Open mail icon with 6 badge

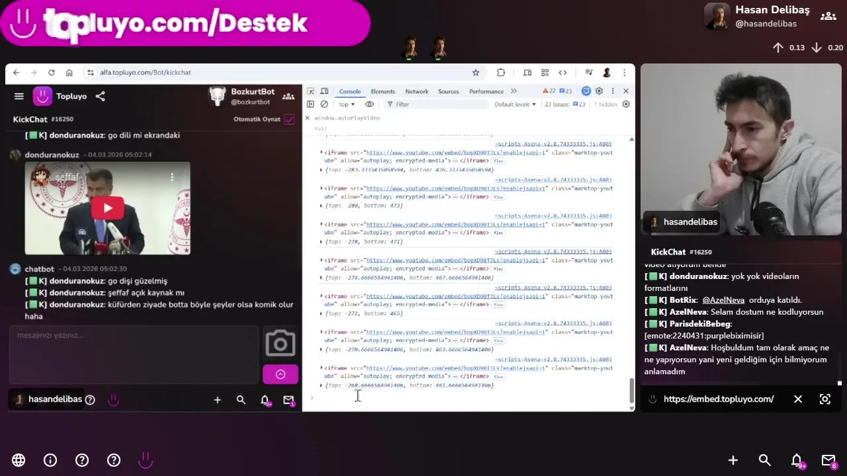[x=829, y=461]
